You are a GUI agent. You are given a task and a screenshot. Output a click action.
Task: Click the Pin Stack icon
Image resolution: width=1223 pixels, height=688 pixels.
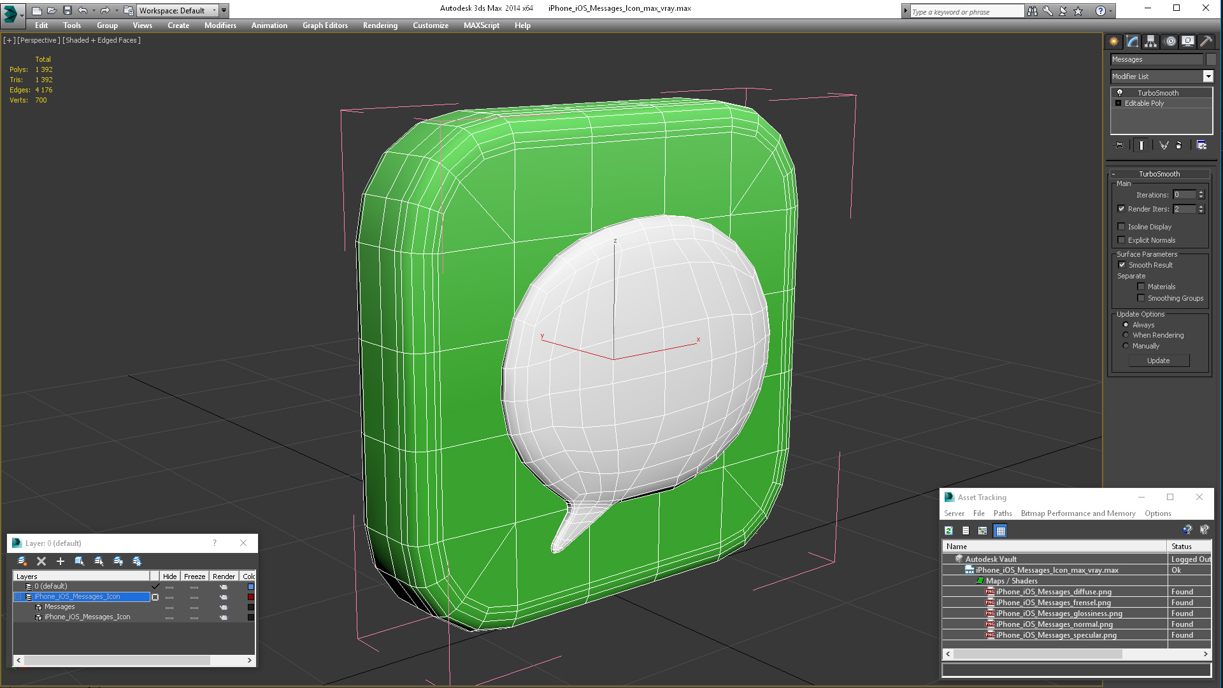click(x=1119, y=145)
